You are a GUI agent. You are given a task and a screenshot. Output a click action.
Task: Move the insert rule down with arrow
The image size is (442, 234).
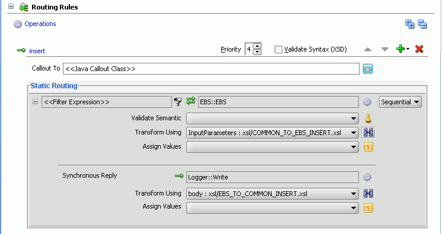click(385, 50)
